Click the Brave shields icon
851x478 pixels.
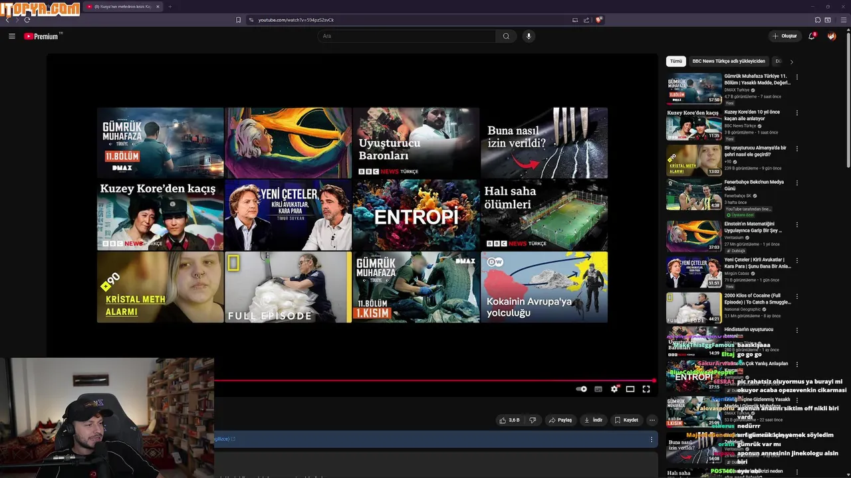coord(598,20)
